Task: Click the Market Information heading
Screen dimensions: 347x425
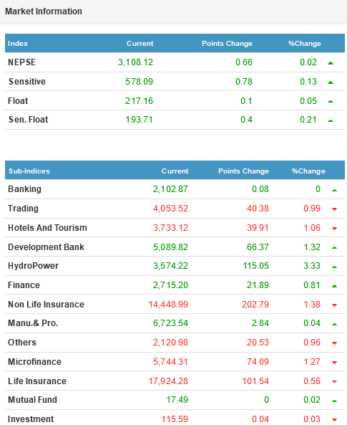Action: [x=44, y=11]
